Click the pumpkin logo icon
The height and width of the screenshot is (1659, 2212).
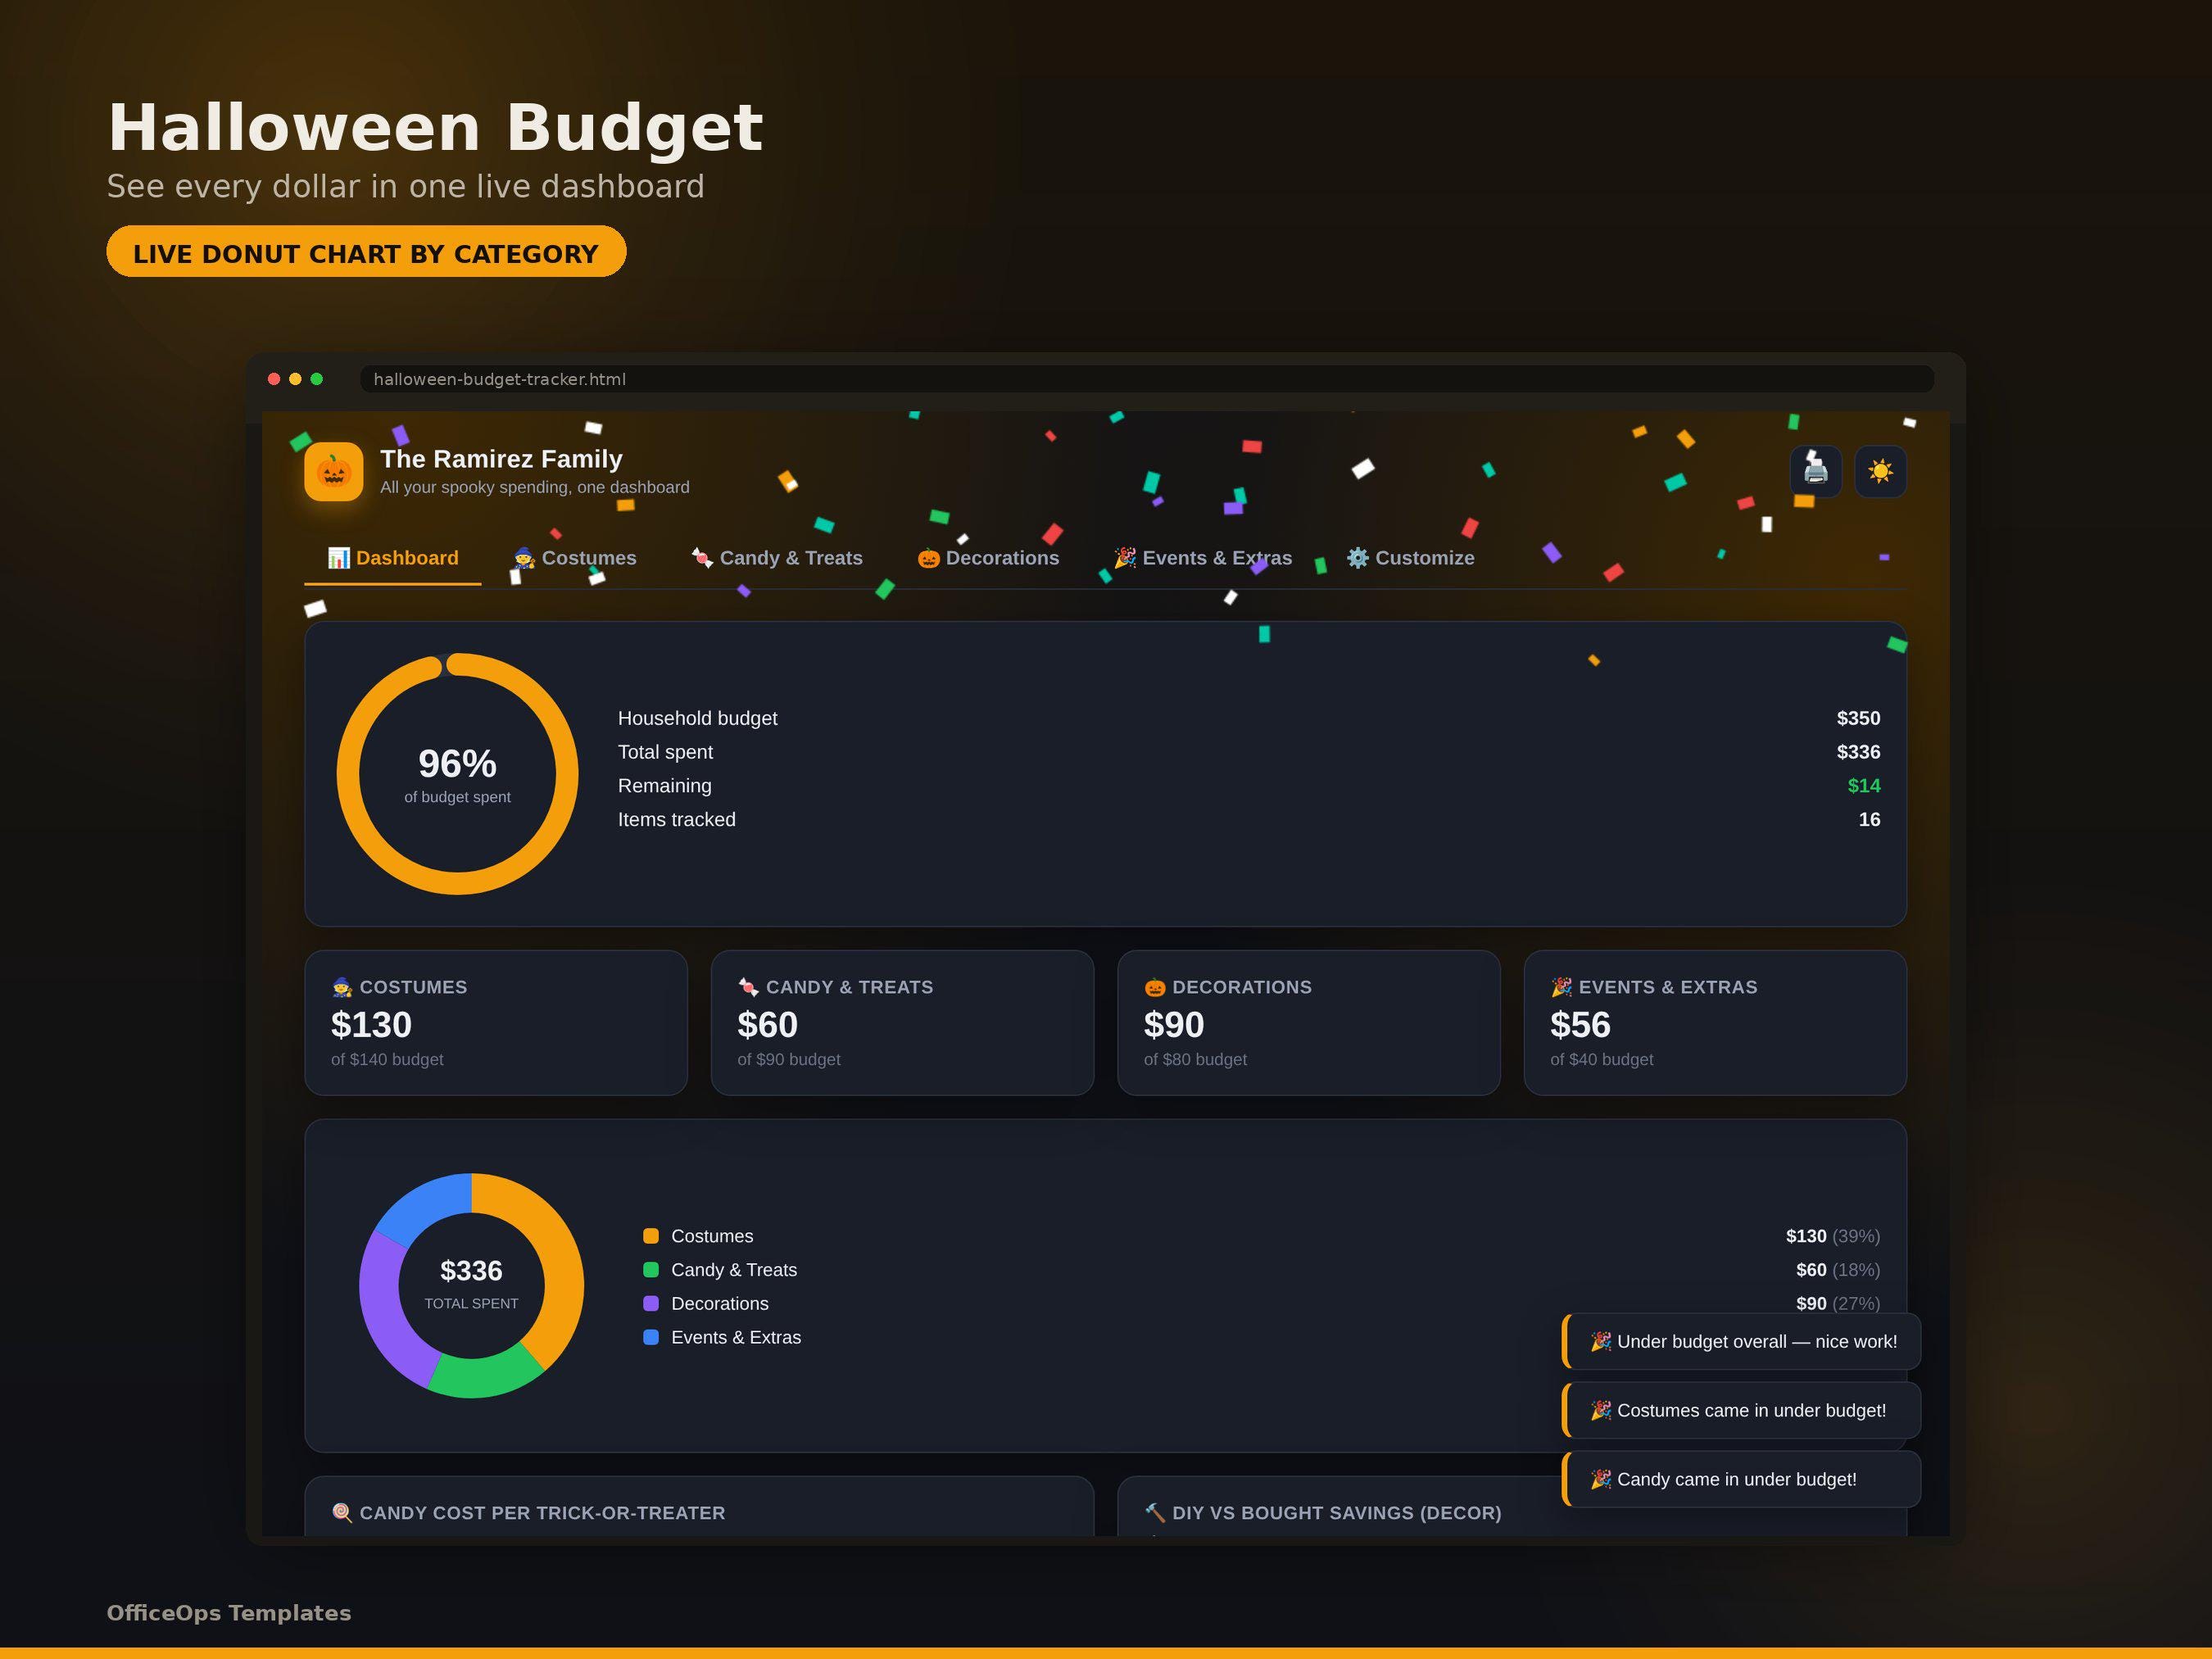click(334, 471)
